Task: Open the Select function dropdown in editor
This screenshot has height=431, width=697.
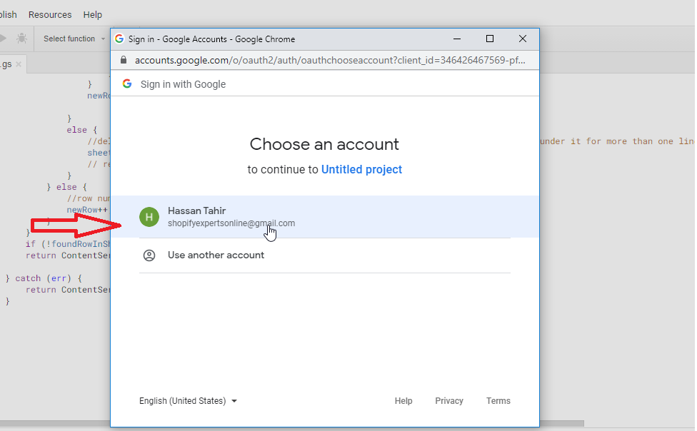Action: [x=74, y=39]
